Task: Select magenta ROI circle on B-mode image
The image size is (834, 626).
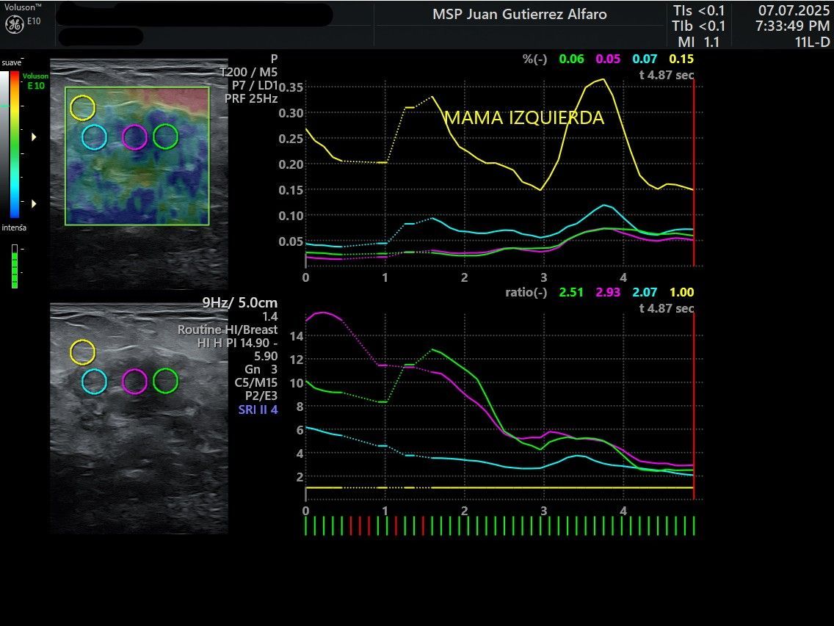Action: tap(134, 382)
